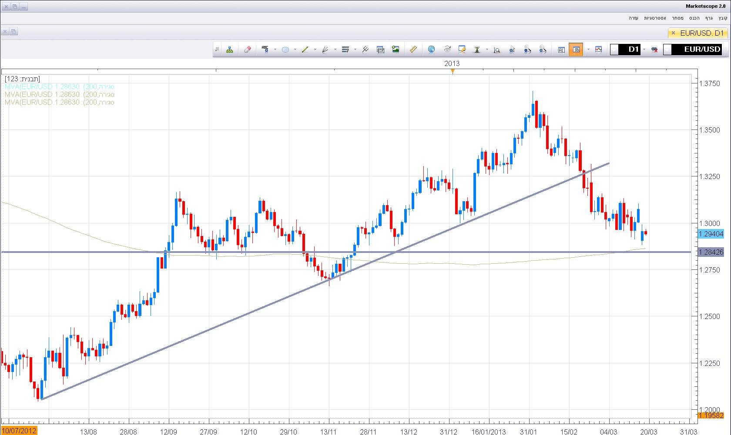Open the מסחר (Trade) menu
This screenshot has width=731, height=435.
677,18
